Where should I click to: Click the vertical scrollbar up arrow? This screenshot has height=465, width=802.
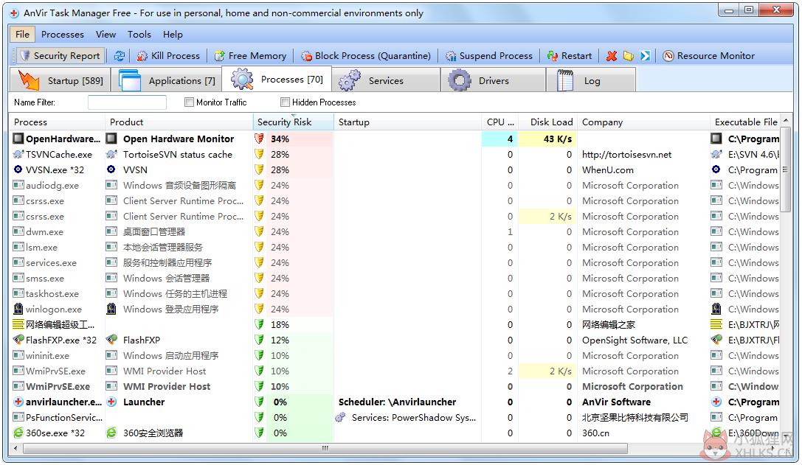coord(786,121)
